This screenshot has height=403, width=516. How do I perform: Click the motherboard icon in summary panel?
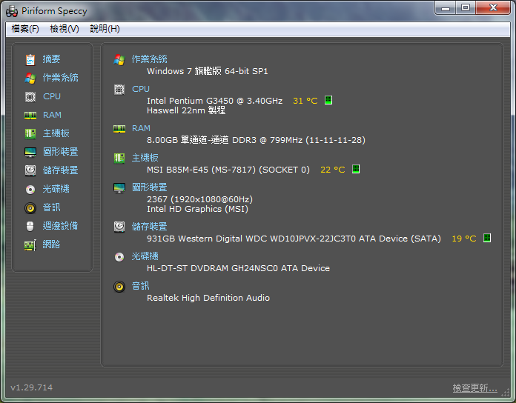119,159
